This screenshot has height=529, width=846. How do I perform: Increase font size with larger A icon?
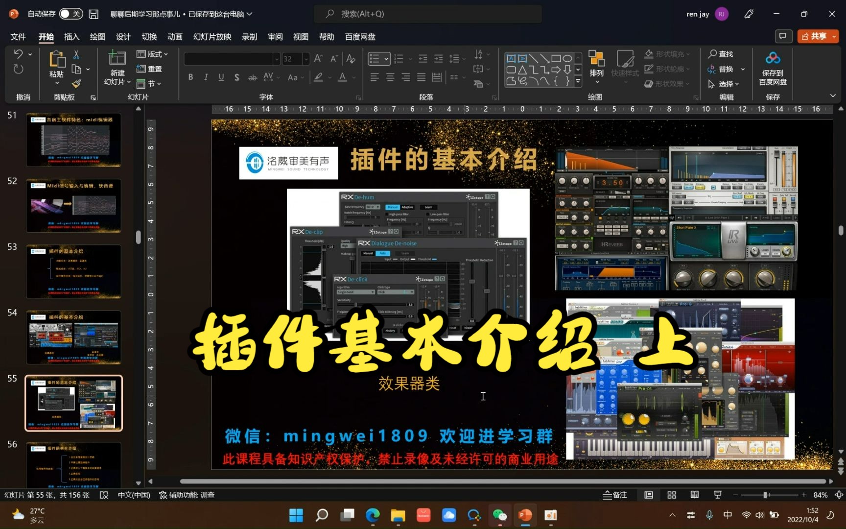[318, 58]
